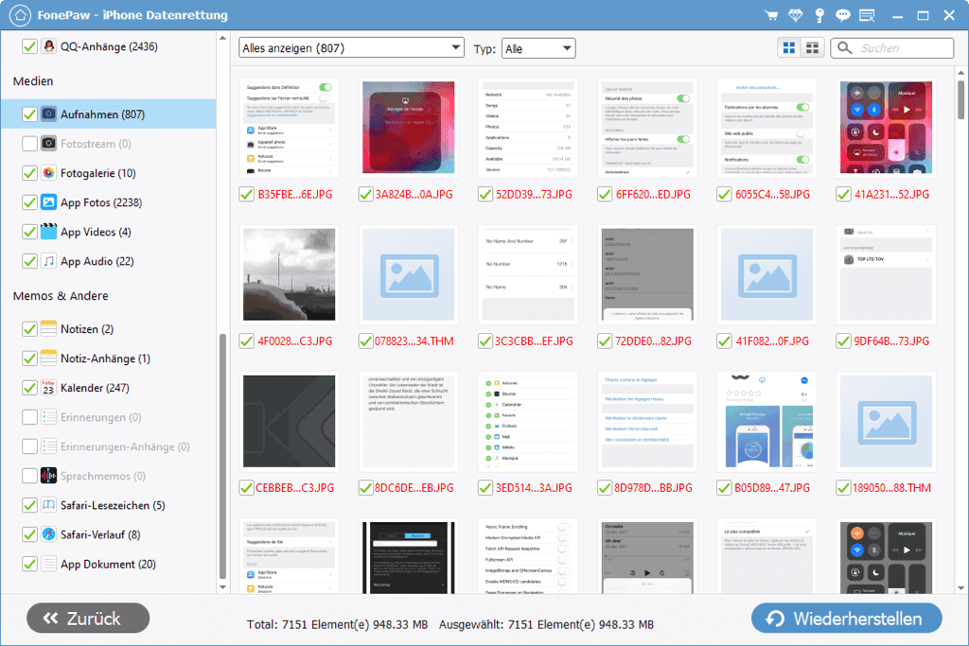This screenshot has width=969, height=646.
Task: Click the Wiederherstellen restore button
Action: 847,619
